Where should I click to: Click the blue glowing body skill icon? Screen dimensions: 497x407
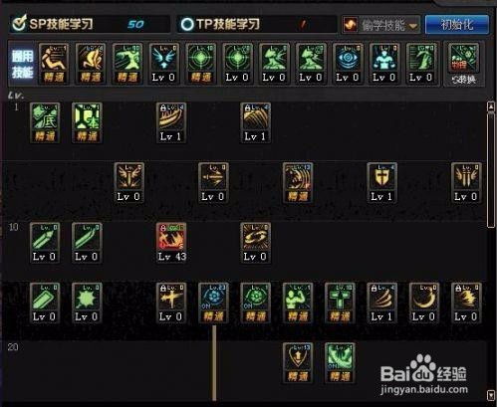pyautogui.click(x=384, y=64)
